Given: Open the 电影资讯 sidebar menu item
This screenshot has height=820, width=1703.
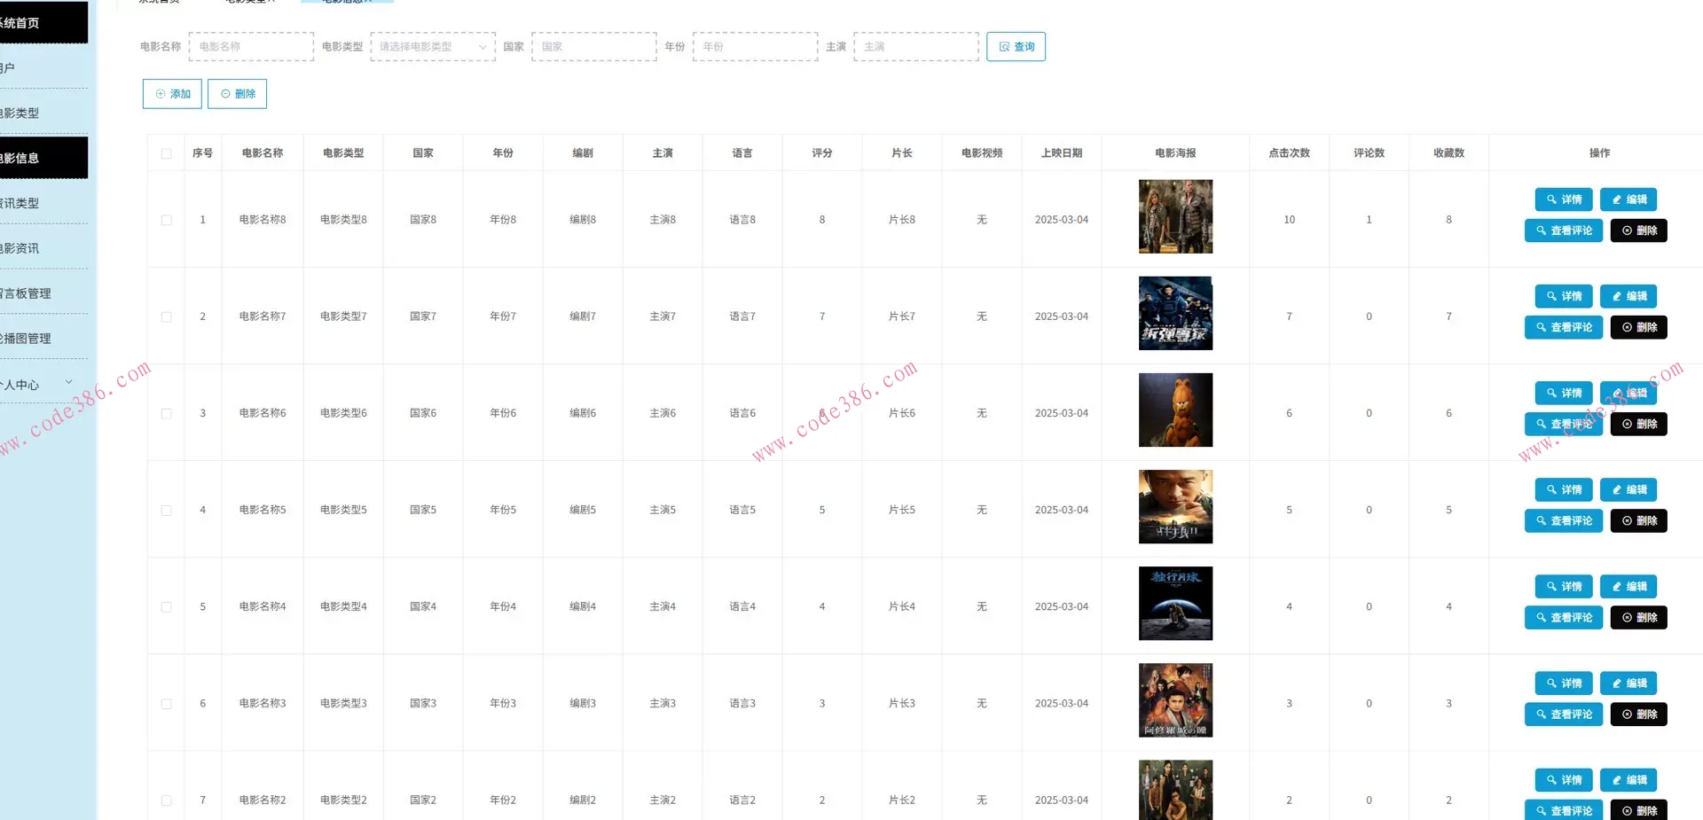Looking at the screenshot, I should [x=27, y=248].
